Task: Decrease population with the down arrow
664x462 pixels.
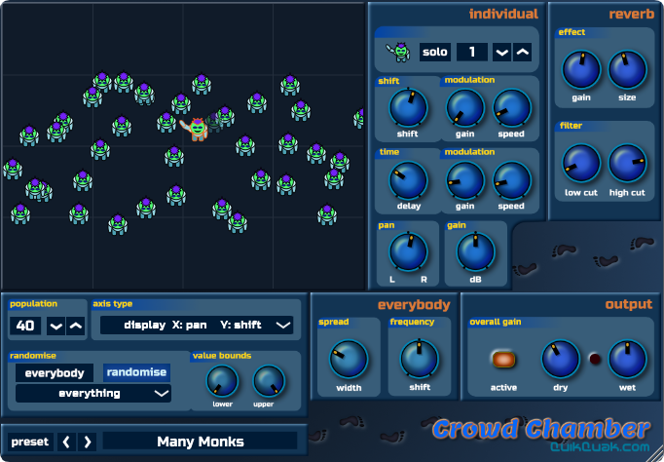Action: [55, 326]
